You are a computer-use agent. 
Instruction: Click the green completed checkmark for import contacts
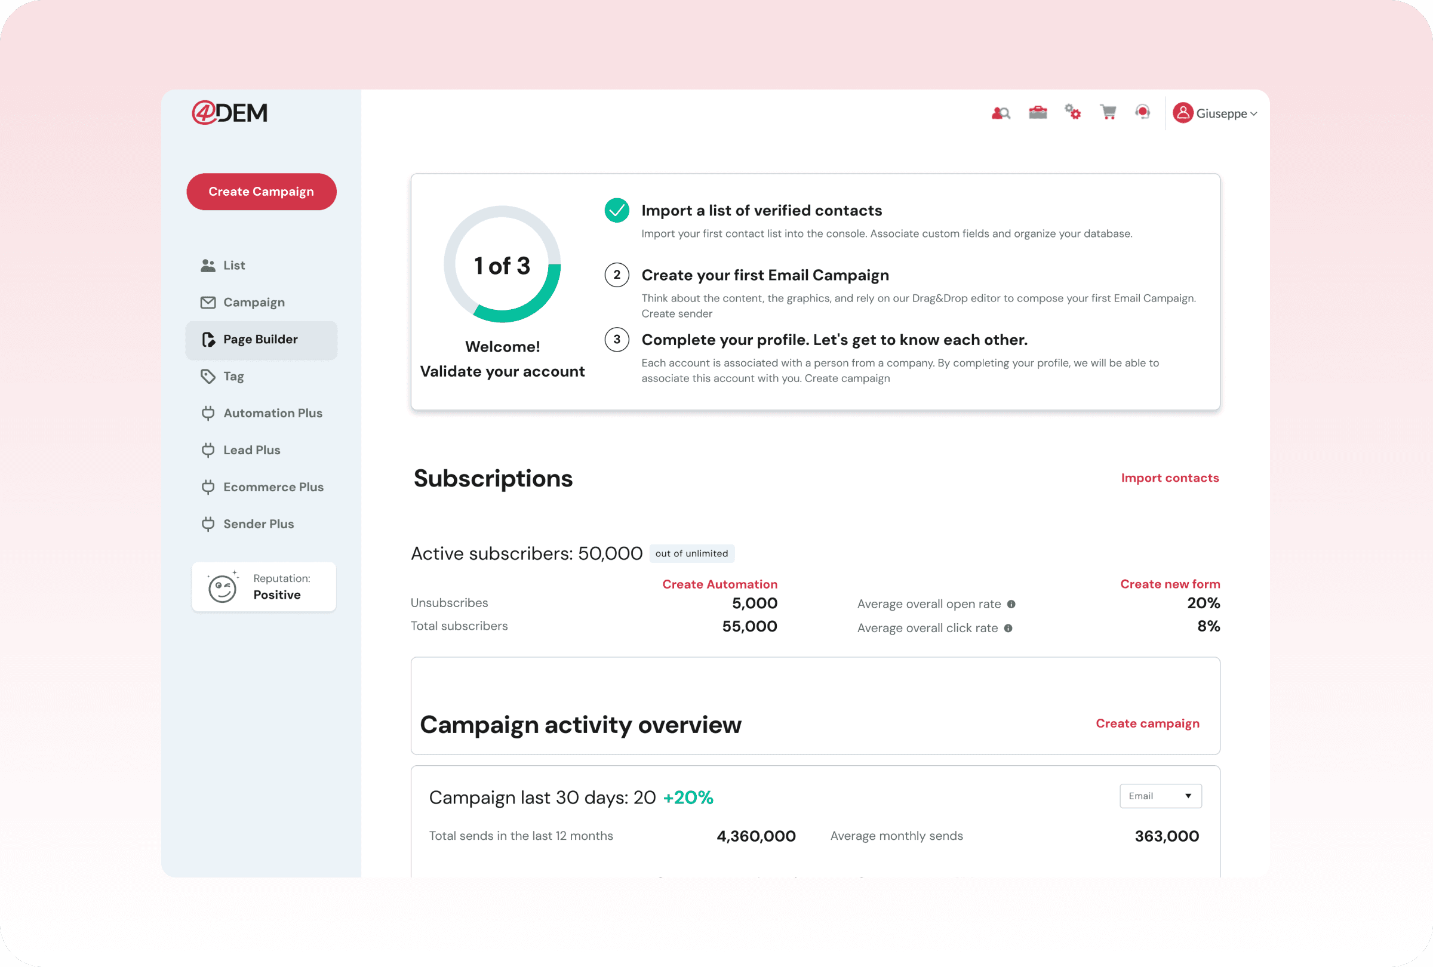click(x=617, y=210)
